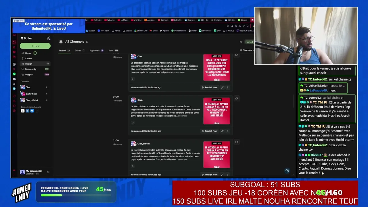This screenshot has width=368, height=207.
Task: Add a tag to the Clair_officiel Hezbollah post
Action: point(133,166)
